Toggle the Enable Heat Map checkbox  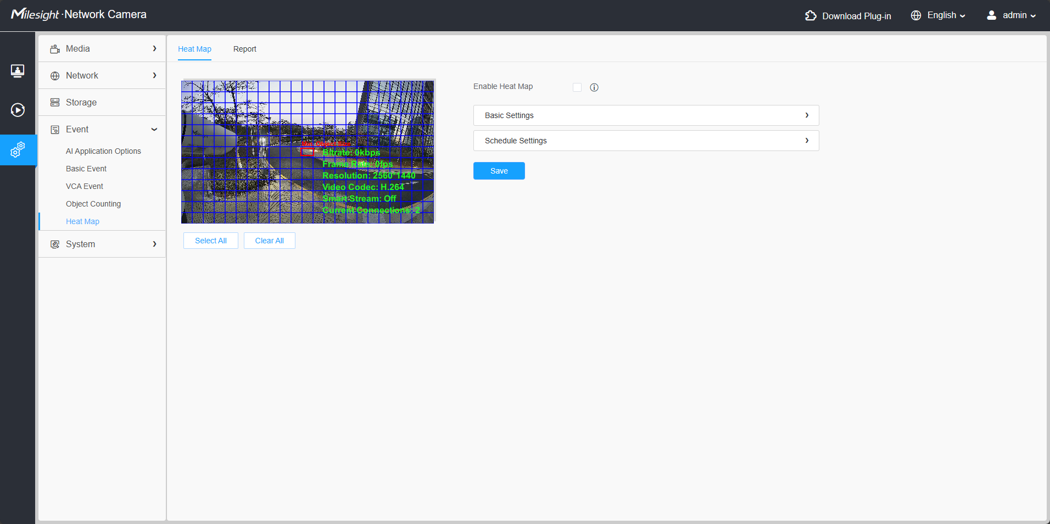pos(577,87)
